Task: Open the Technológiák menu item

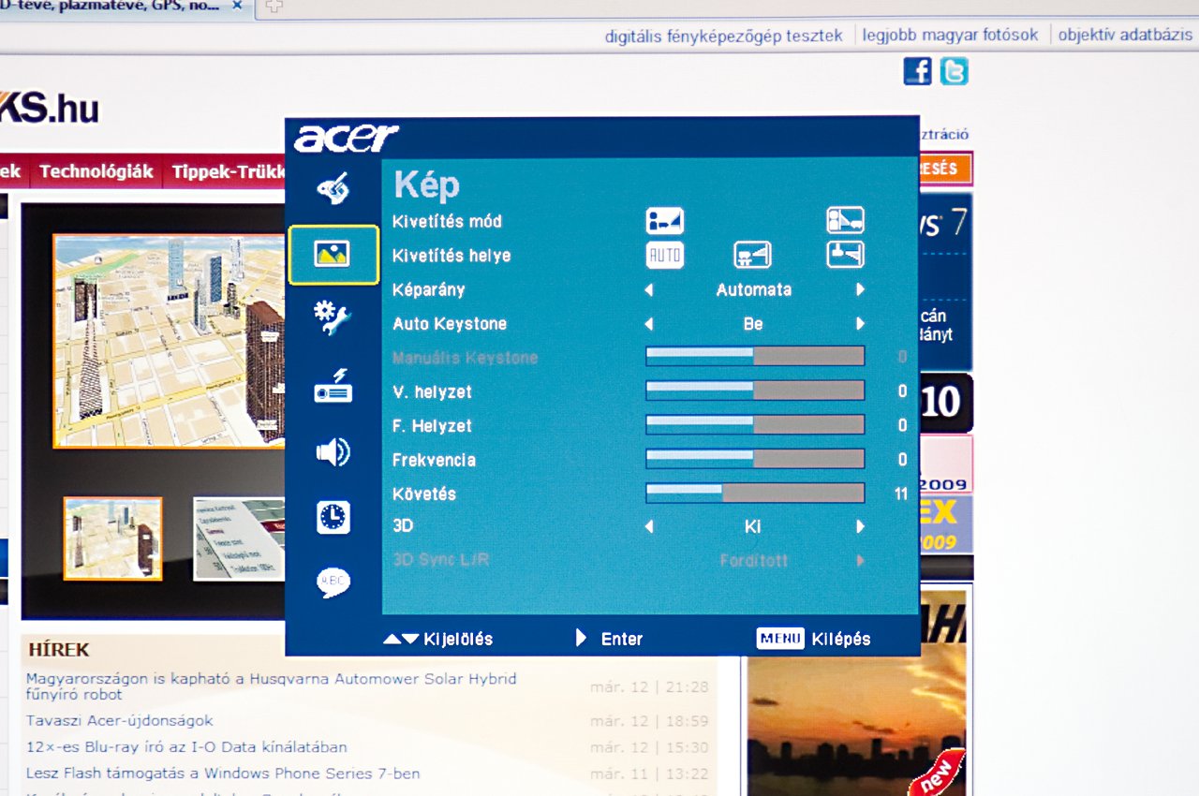Action: (x=96, y=172)
